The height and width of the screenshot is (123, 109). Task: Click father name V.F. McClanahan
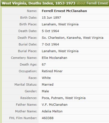click(x=54, y=105)
